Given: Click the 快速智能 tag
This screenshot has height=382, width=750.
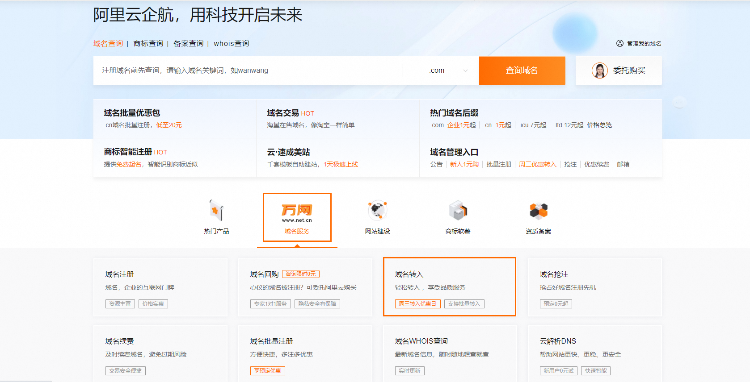Looking at the screenshot, I should pyautogui.click(x=596, y=371).
